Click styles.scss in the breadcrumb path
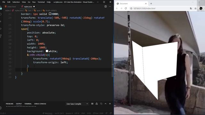This screenshot has width=205, height=115. coord(19,11)
